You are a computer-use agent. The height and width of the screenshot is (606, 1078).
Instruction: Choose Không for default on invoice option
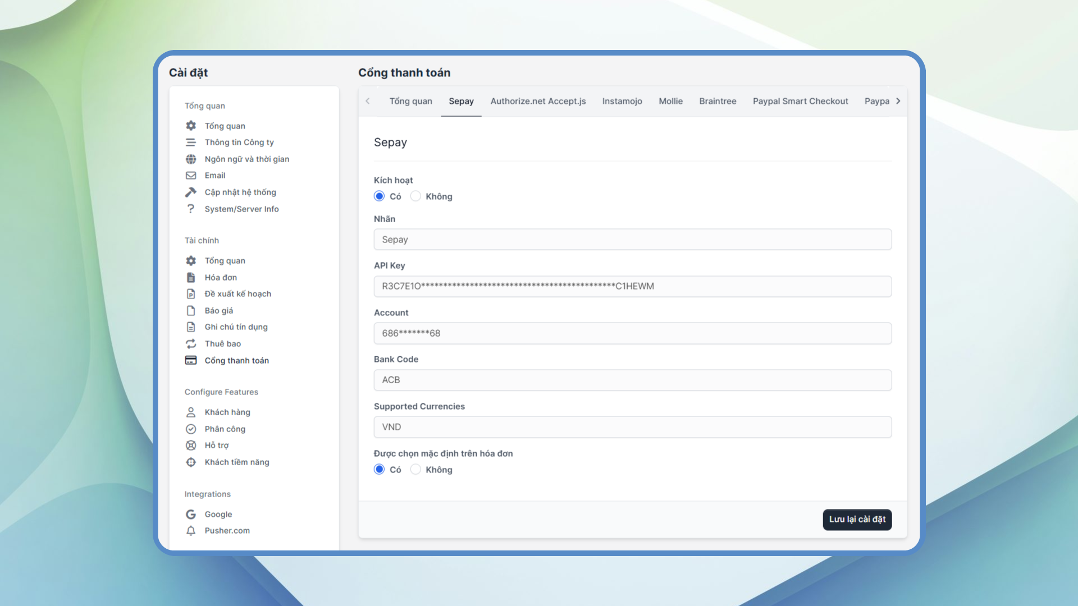click(415, 470)
